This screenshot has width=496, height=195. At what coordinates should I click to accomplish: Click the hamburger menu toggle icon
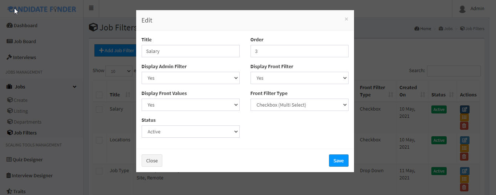(x=91, y=8)
